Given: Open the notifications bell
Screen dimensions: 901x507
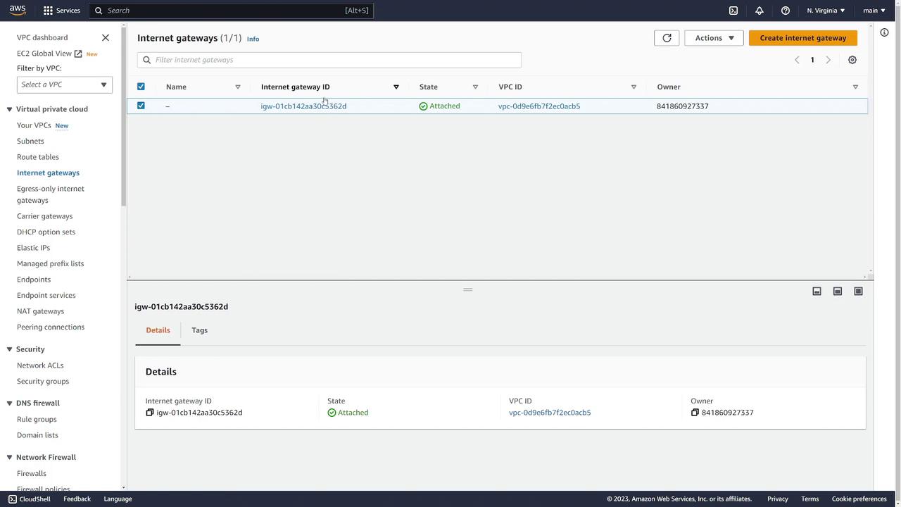Looking at the screenshot, I should tap(760, 11).
